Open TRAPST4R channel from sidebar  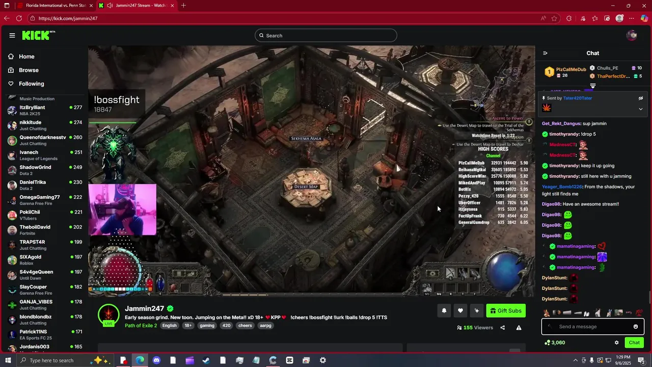45,245
